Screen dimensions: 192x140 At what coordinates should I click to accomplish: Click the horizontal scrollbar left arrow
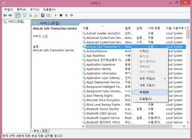tap(83, 126)
